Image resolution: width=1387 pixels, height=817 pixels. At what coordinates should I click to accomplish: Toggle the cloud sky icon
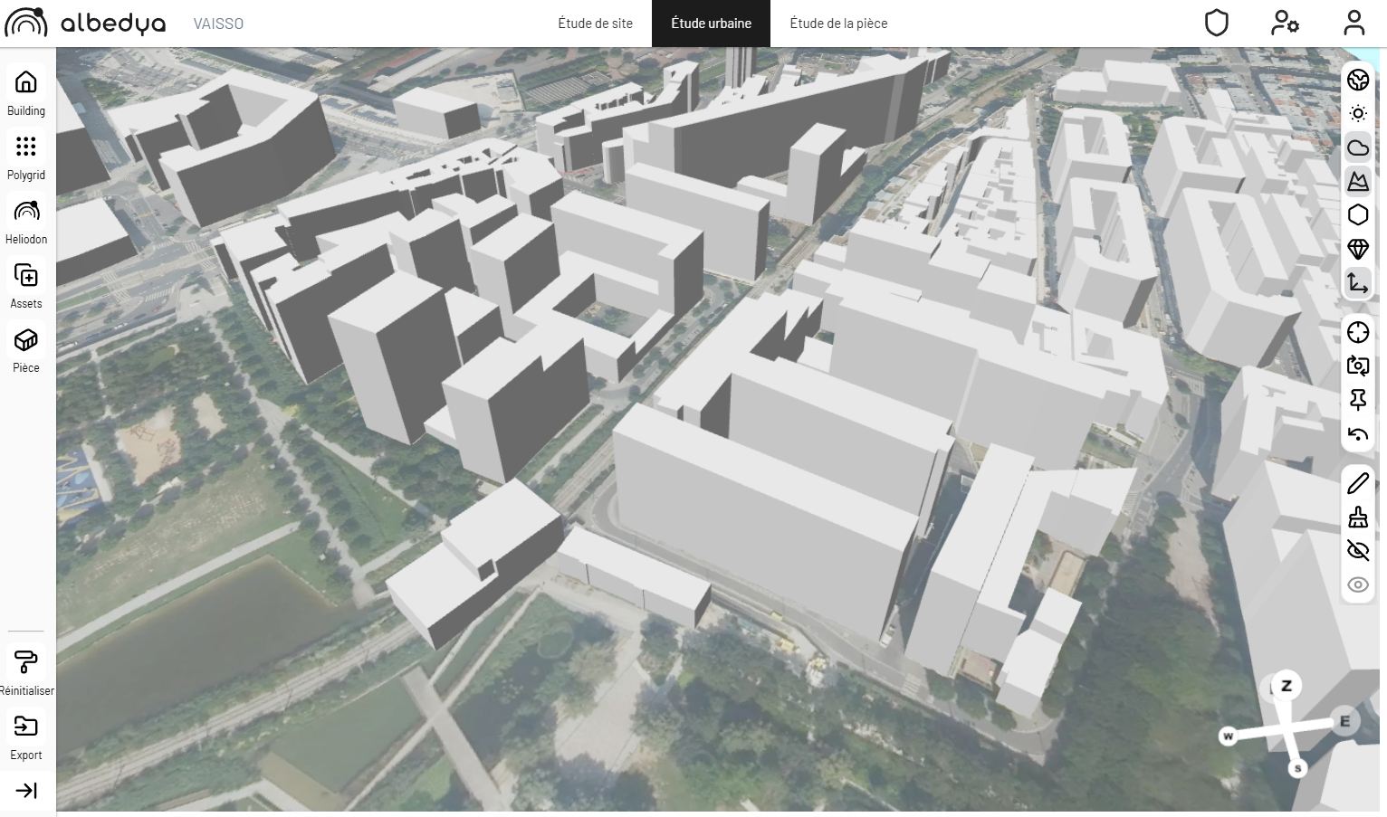pyautogui.click(x=1358, y=147)
